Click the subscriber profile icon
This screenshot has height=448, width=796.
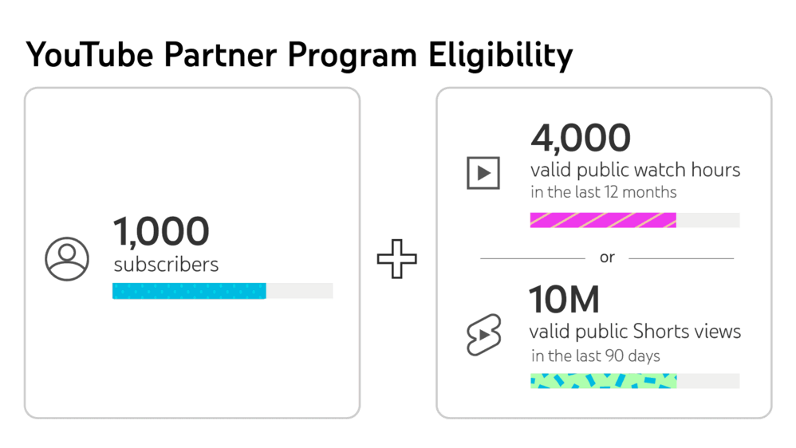(x=67, y=258)
